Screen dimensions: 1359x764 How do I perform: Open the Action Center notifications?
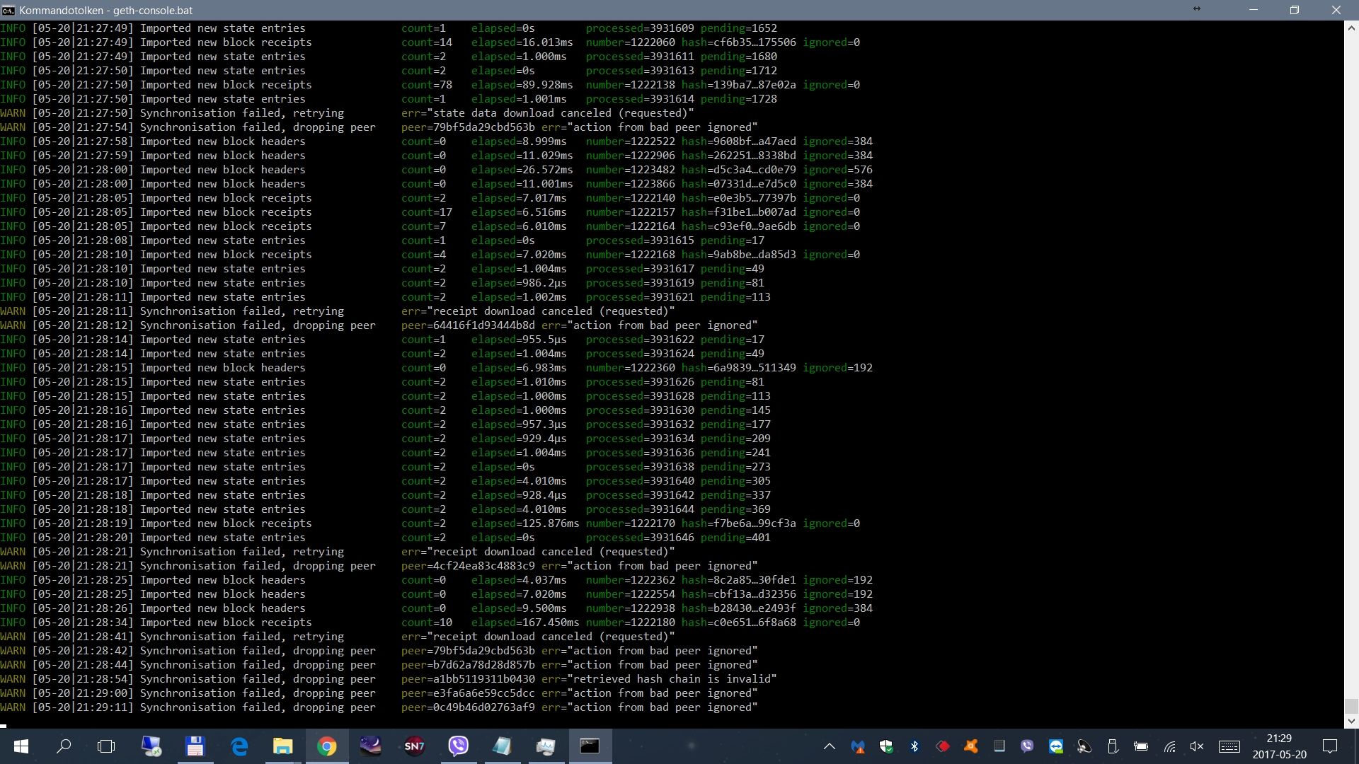1330,746
